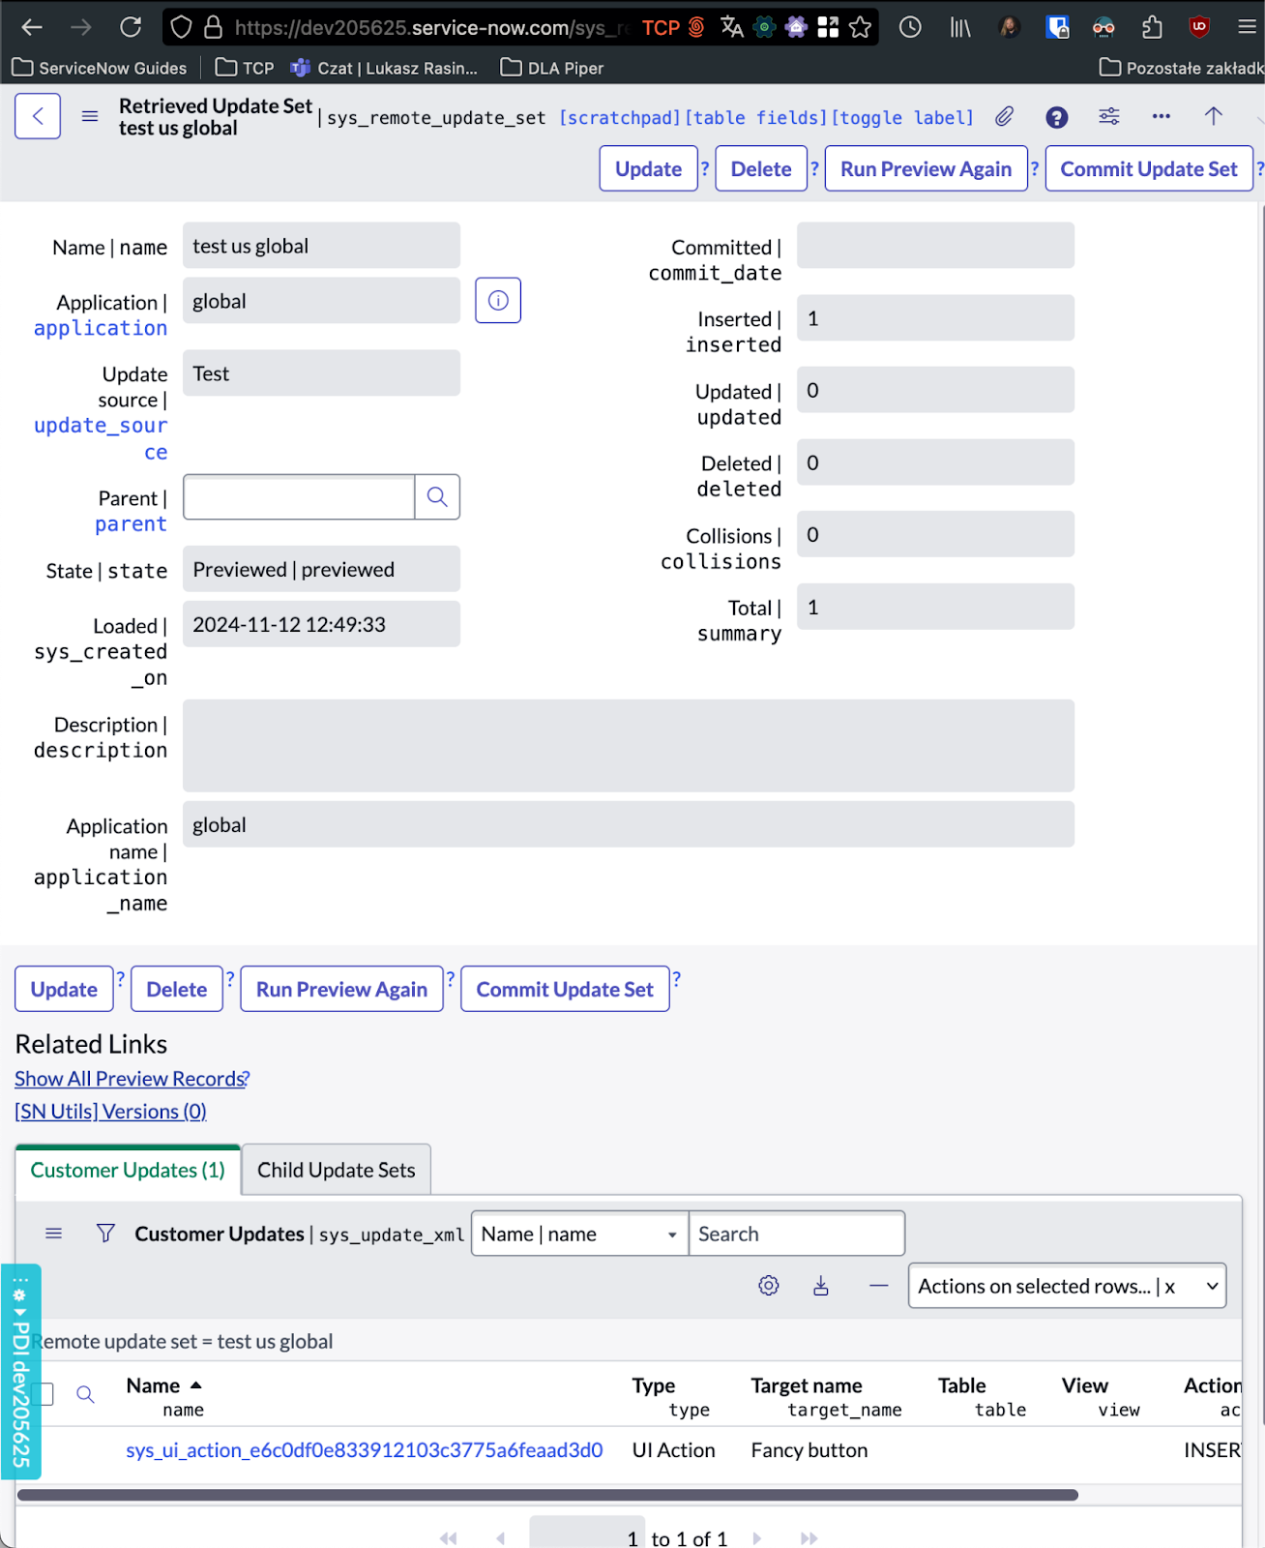Open the help question mark icon

(1057, 117)
